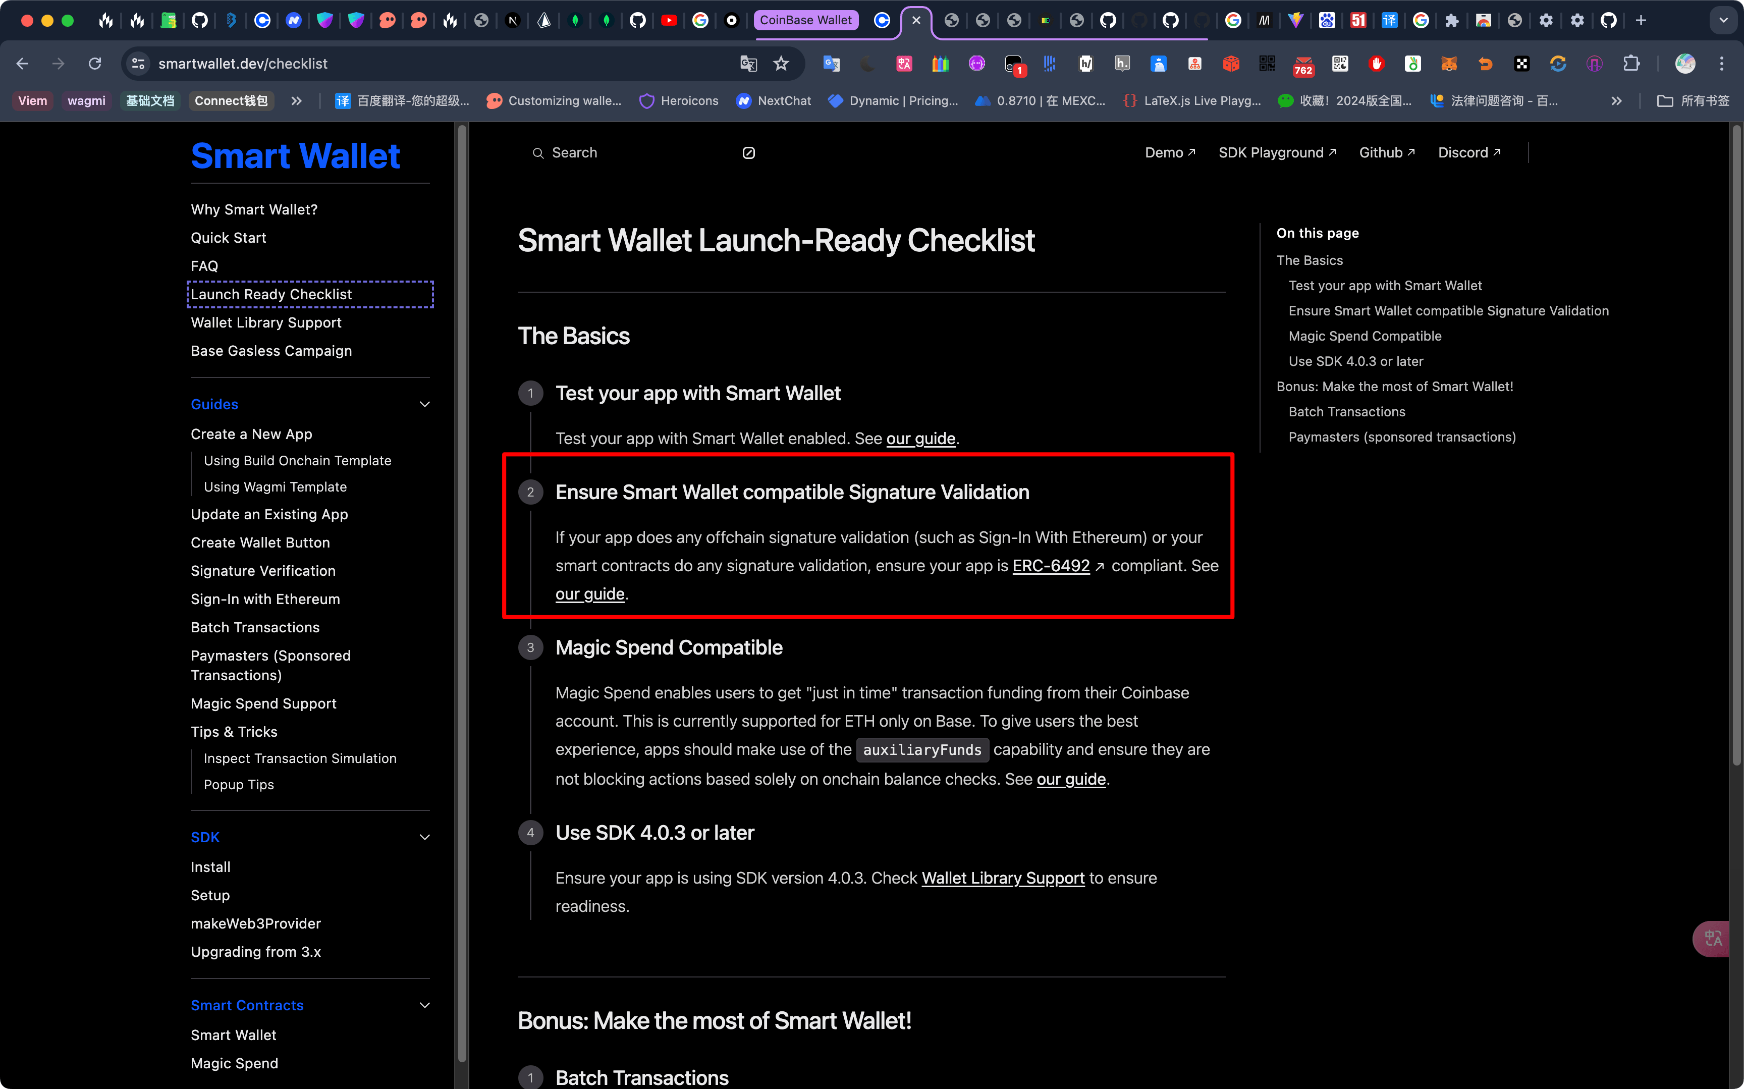The width and height of the screenshot is (1744, 1089).
Task: Select Signature Verification guide in sidebar
Action: click(263, 571)
